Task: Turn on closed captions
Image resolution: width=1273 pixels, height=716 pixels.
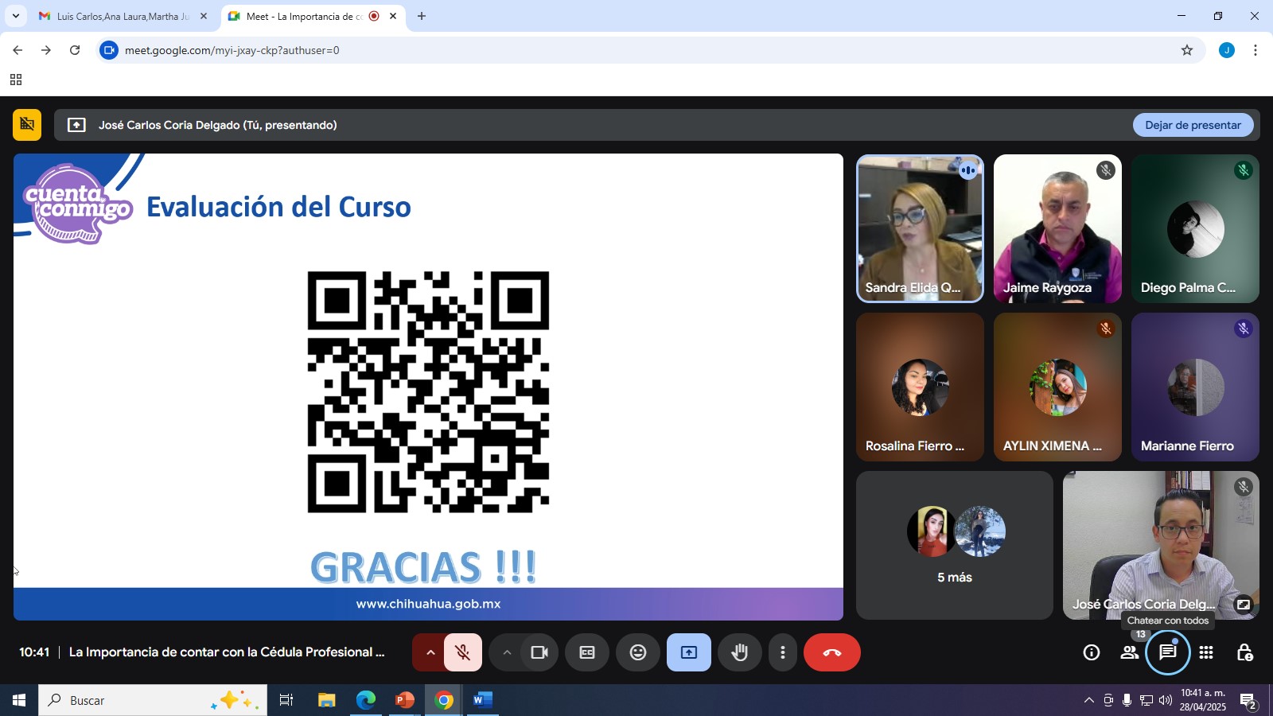Action: (587, 652)
